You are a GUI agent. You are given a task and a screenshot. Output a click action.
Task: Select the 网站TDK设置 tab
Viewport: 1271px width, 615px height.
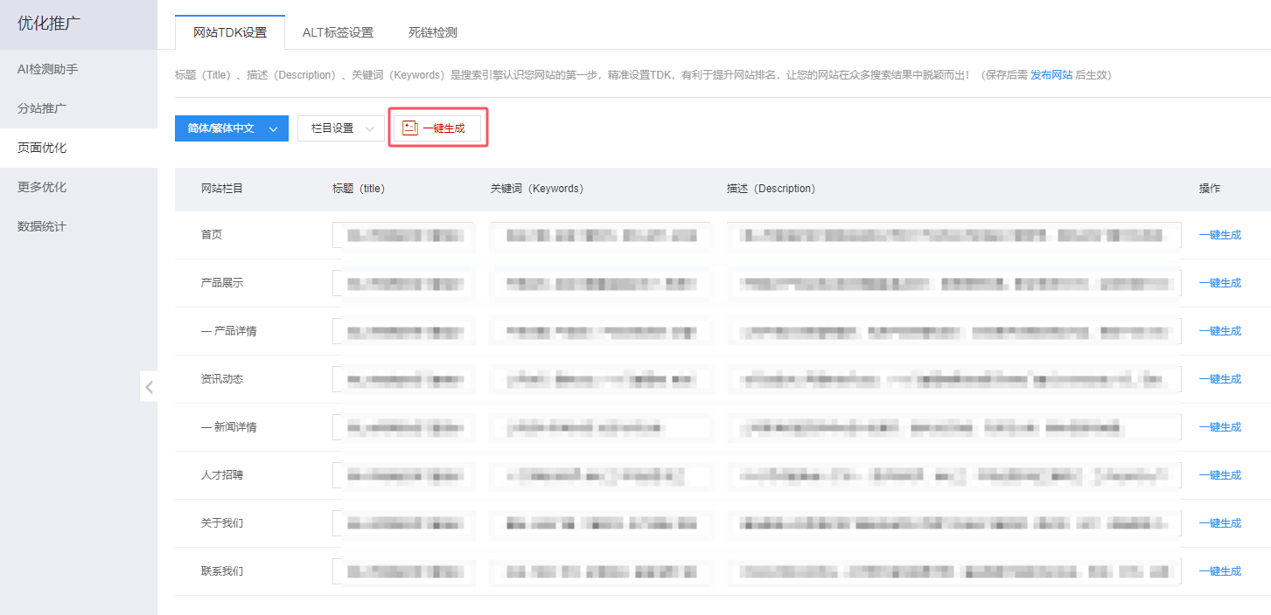tap(229, 31)
